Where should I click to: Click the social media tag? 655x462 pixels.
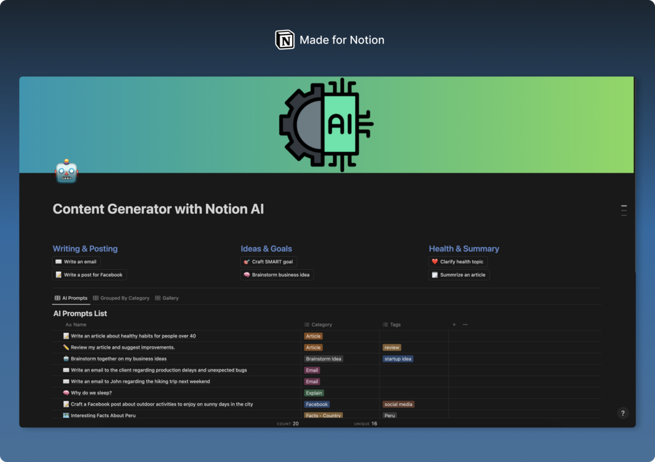(x=398, y=405)
